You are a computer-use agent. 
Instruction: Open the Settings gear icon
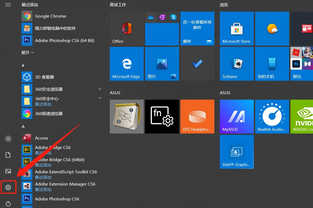pyautogui.click(x=8, y=187)
